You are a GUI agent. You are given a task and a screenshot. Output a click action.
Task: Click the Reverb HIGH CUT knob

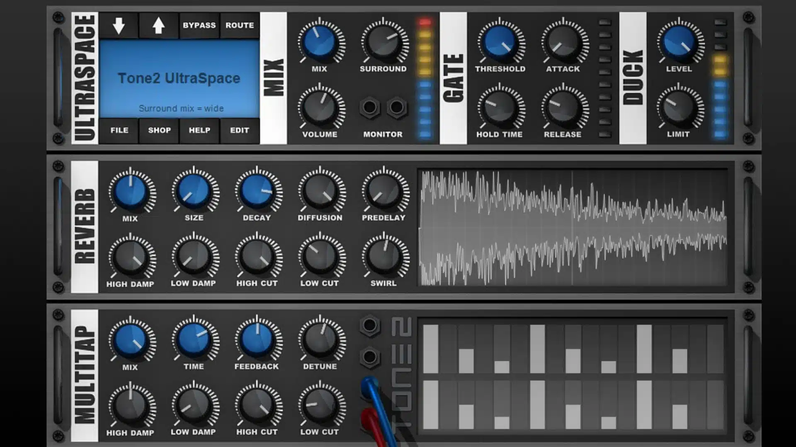257,257
